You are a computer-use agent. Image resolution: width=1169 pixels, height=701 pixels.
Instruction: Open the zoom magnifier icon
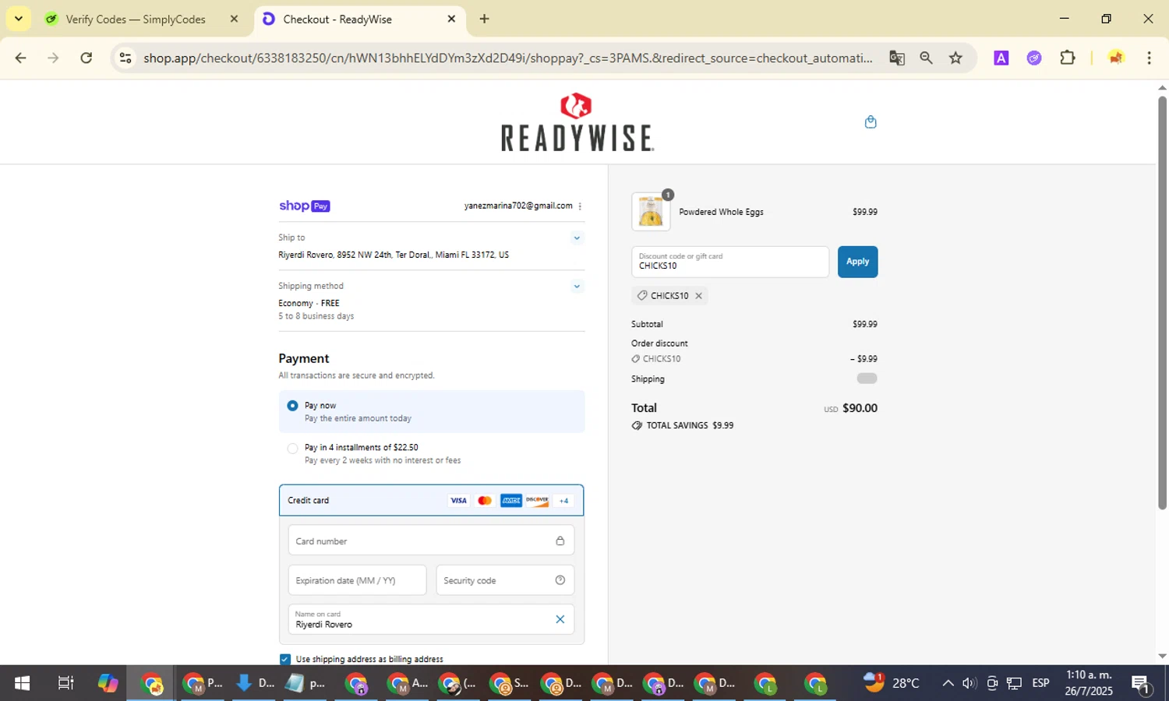click(x=926, y=58)
